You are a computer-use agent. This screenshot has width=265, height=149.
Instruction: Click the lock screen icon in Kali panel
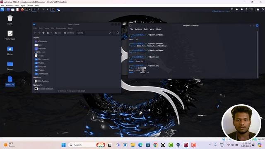[258, 10]
